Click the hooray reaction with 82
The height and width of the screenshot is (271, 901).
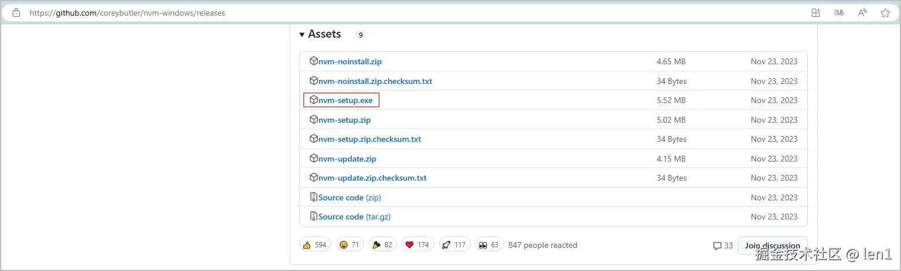tap(383, 245)
